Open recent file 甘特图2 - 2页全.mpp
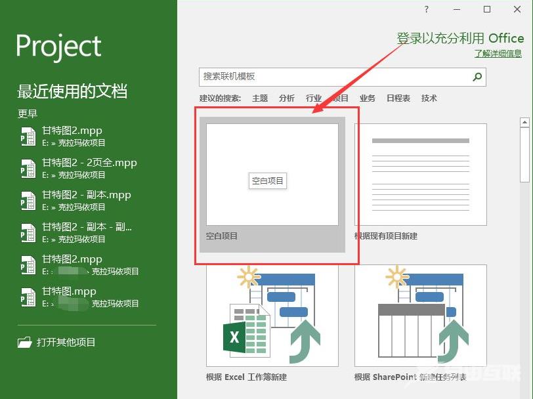 pyautogui.click(x=89, y=163)
